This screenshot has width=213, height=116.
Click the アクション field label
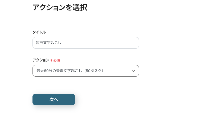tap(41, 60)
